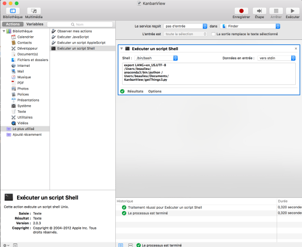Select Exécuter un script Shell in list

(83, 48)
